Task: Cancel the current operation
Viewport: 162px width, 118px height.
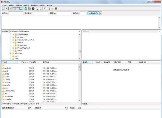Action: (x=33, y=9)
